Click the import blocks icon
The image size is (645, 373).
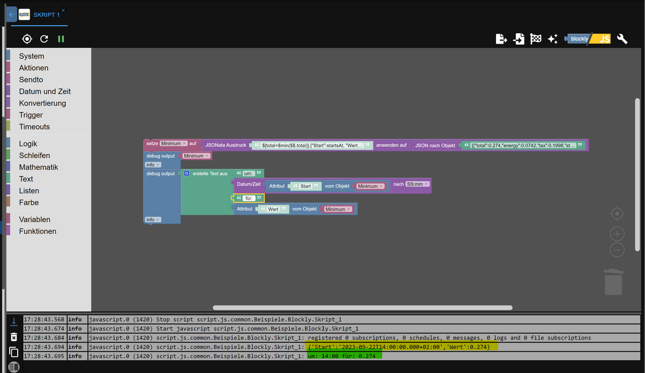click(x=519, y=39)
